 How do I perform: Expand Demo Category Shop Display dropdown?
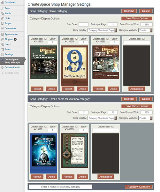(x=102, y=30)
